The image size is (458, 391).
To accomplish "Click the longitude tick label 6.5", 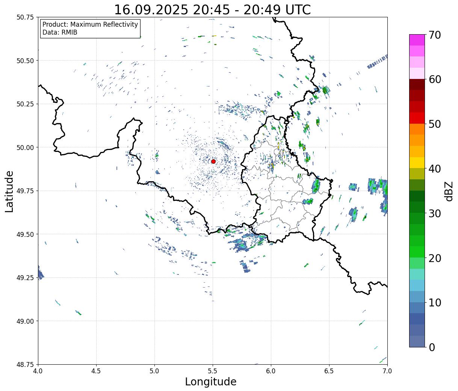I will [329, 371].
